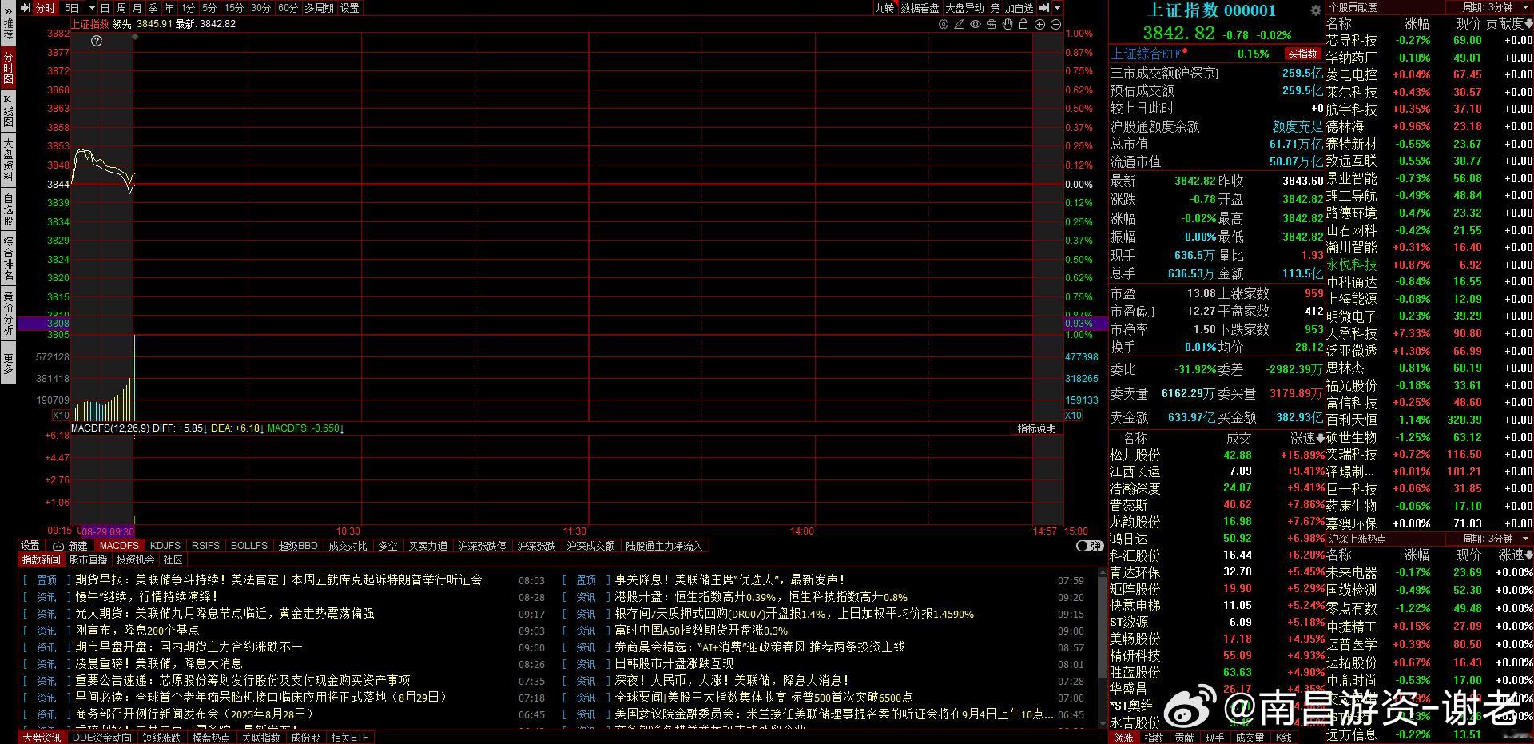Select 陆股通主力净流入 indicator tab
This screenshot has height=744, width=1534.
(x=664, y=546)
